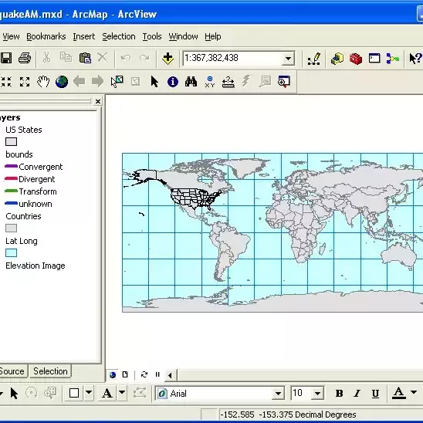
Task: Click the Hyperlink lightning bolt tool
Action: pyautogui.click(x=246, y=81)
